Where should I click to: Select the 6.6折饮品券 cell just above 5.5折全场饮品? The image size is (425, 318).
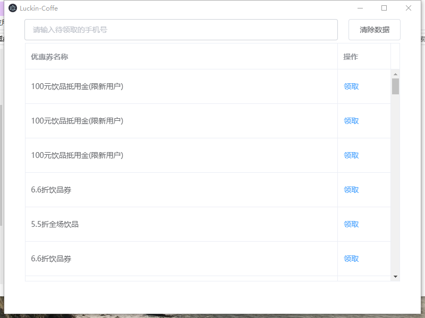click(181, 190)
